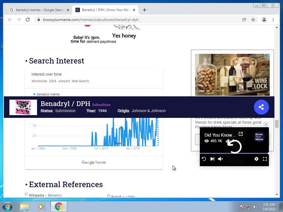Image resolution: width=283 pixels, height=212 pixels.
Task: Open Windows Media Player from taskbar
Action: tap(41, 207)
